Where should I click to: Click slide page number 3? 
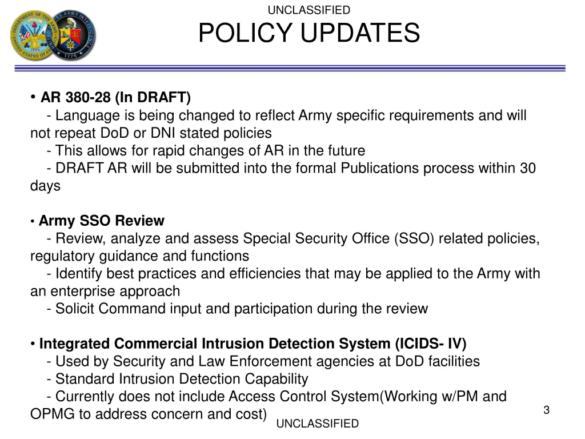[x=547, y=410]
